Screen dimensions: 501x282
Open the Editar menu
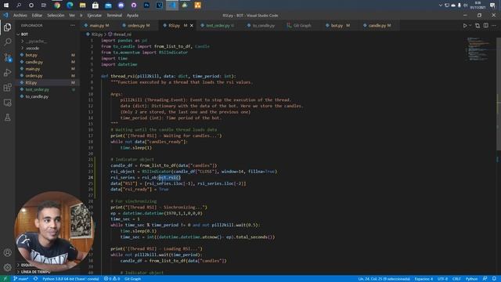click(37, 16)
